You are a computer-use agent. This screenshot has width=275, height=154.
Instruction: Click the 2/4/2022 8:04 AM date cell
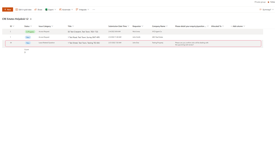coord(114,32)
